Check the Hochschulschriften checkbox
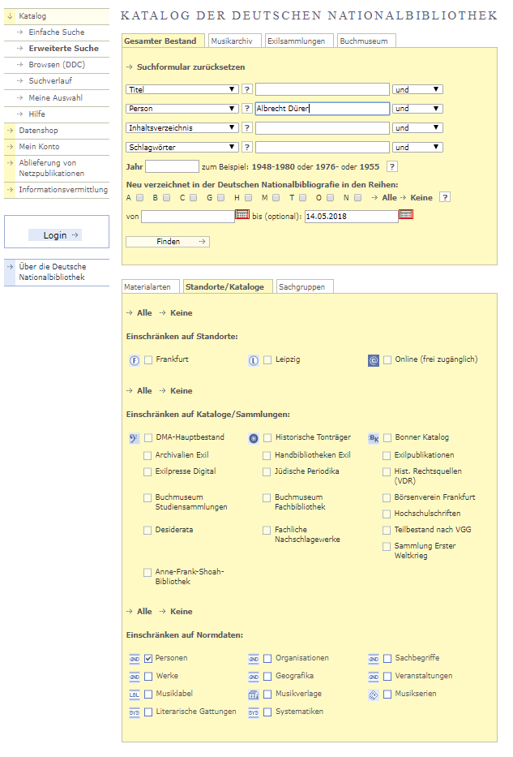This screenshot has height=757, width=513. [387, 514]
